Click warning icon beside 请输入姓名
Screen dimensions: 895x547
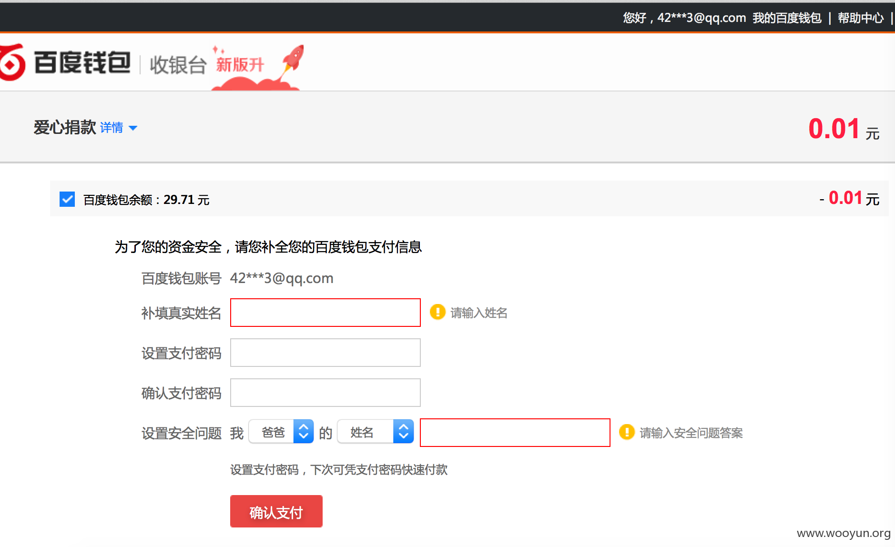[x=437, y=312]
